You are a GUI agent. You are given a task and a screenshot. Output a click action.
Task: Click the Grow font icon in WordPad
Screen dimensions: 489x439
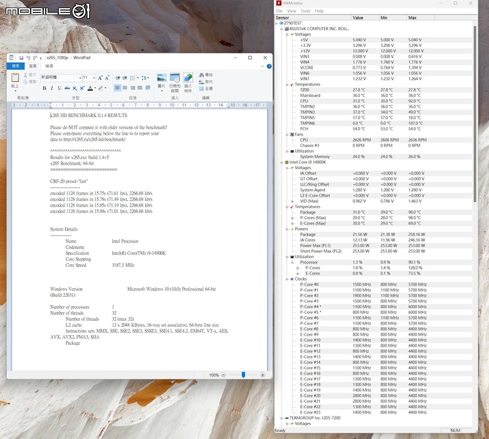100,78
